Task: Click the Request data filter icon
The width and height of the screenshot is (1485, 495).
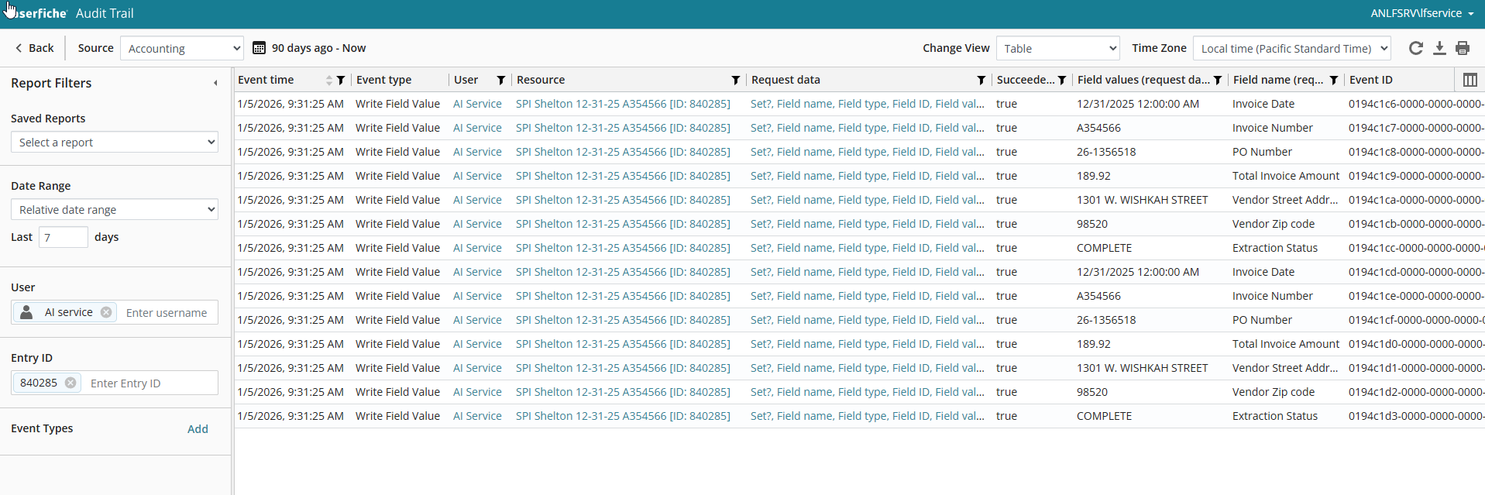Action: [x=981, y=81]
